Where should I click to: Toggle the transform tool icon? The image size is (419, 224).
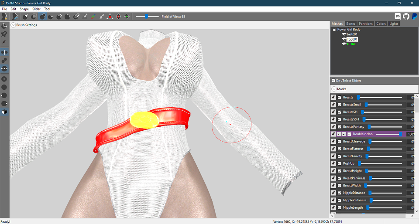pyautogui.click(x=4, y=26)
